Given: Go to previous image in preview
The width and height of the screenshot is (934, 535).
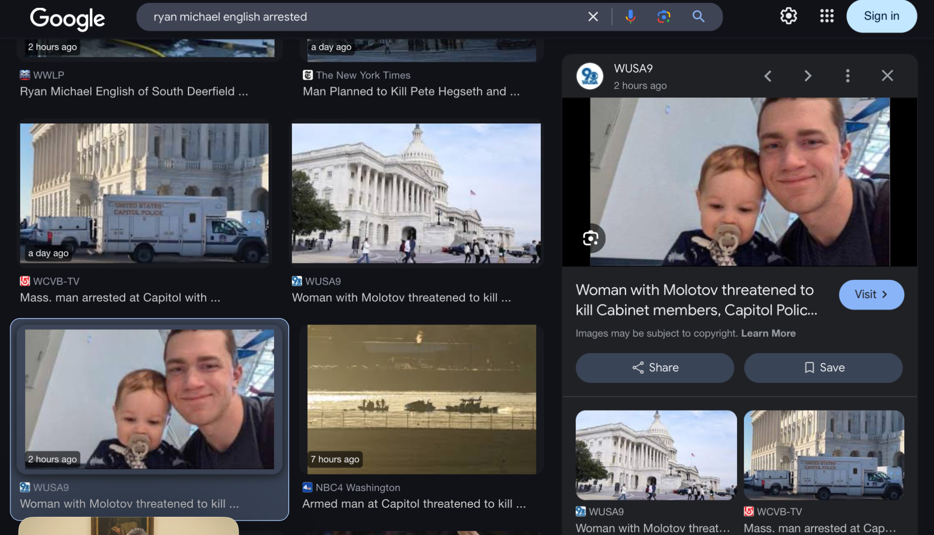Looking at the screenshot, I should point(768,76).
